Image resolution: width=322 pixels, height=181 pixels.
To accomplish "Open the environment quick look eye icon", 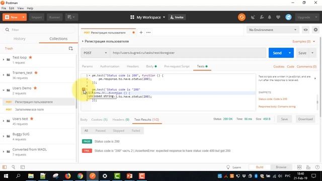I will coord(305,30).
